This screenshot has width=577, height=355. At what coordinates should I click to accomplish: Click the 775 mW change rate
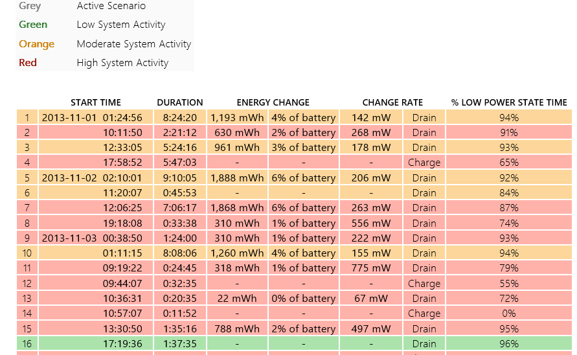click(370, 268)
